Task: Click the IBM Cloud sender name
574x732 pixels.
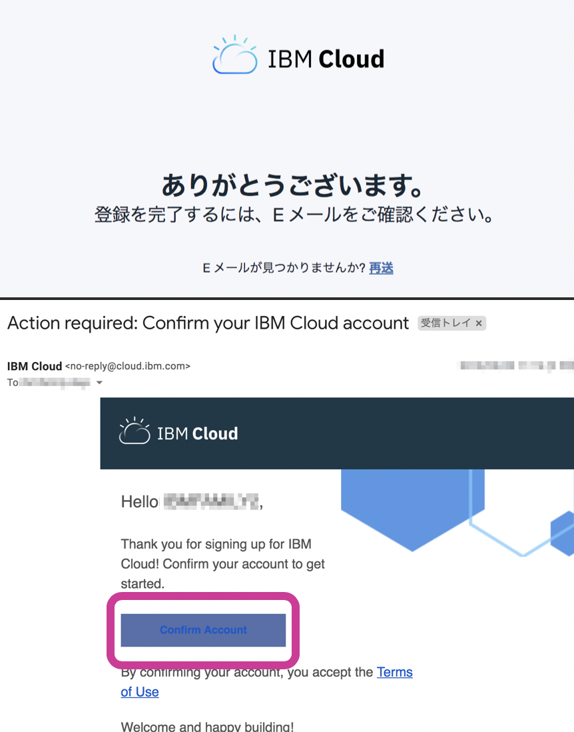Action: coord(35,367)
